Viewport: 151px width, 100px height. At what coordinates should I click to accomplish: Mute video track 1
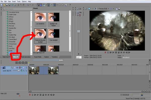[24, 68]
